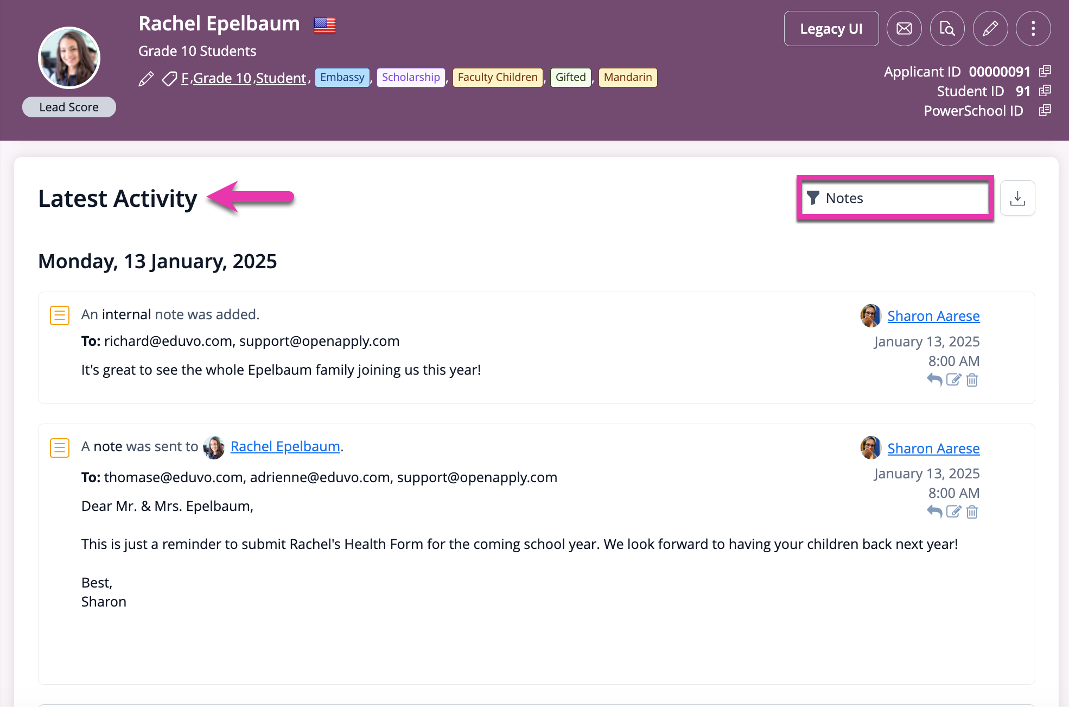Switch to Legacy UI
Screen dimensions: 1069x707
pyautogui.click(x=831, y=29)
